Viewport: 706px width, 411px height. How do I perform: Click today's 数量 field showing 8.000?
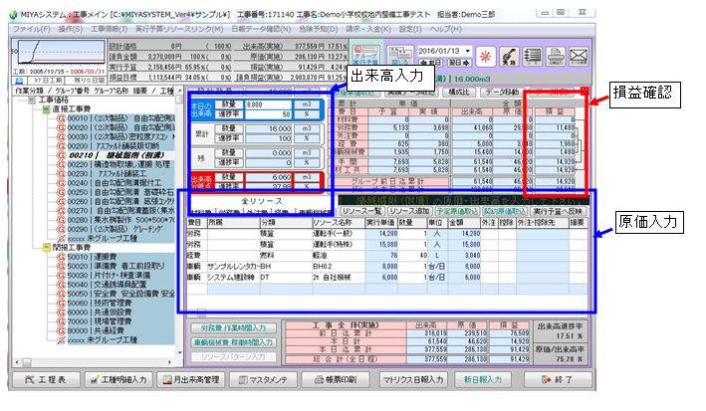[268, 103]
